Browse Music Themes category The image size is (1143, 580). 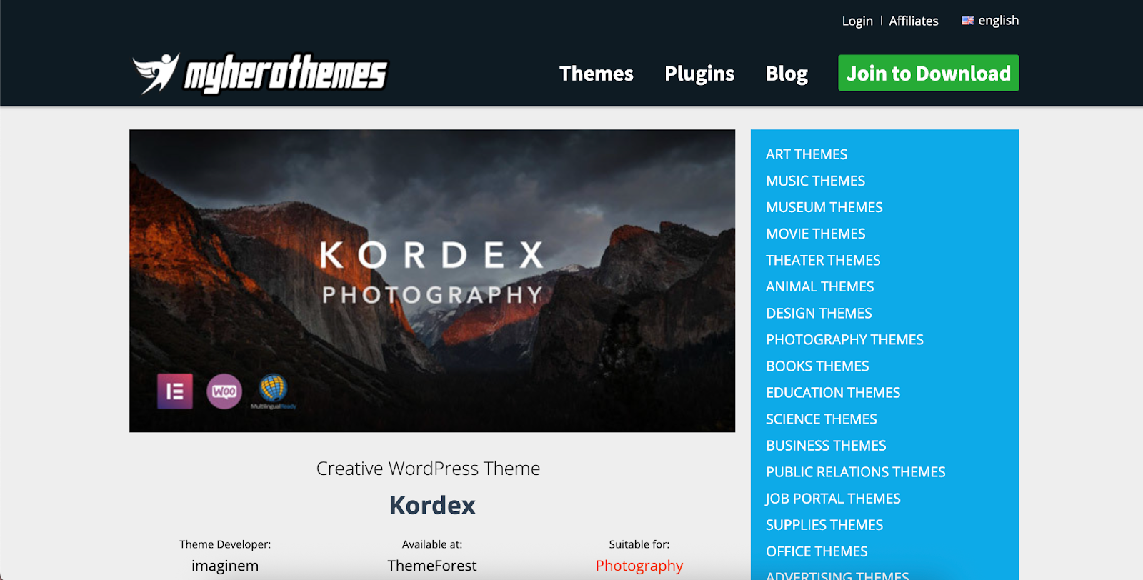point(815,181)
